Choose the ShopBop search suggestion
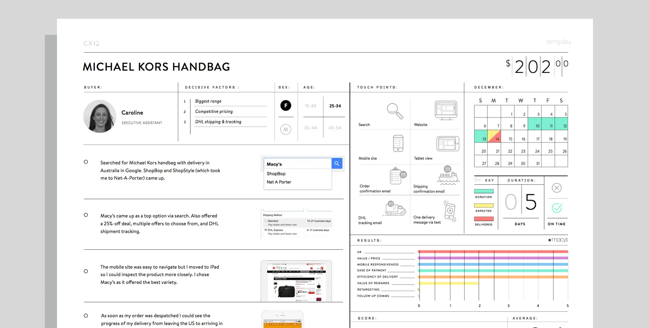The width and height of the screenshot is (649, 328). coord(276,174)
